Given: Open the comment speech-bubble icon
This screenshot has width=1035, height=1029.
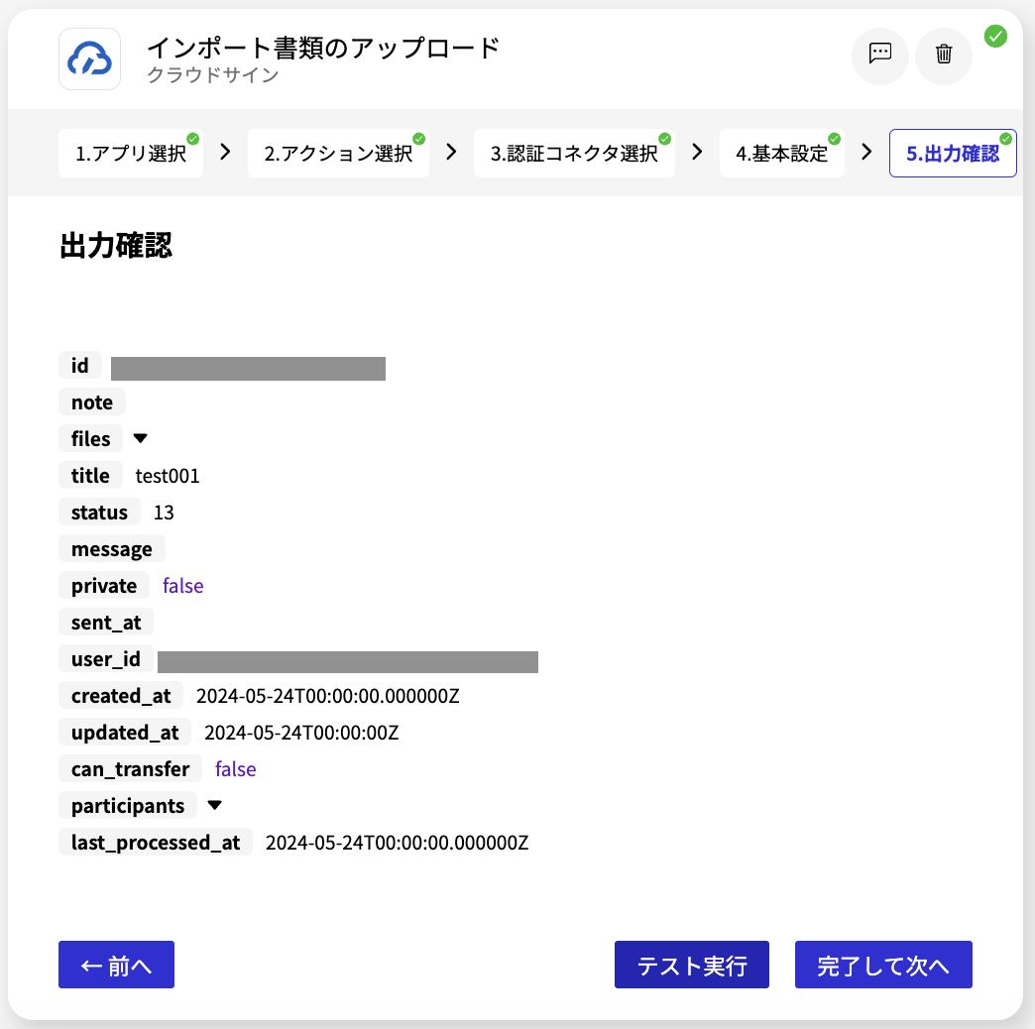Looking at the screenshot, I should click(880, 57).
